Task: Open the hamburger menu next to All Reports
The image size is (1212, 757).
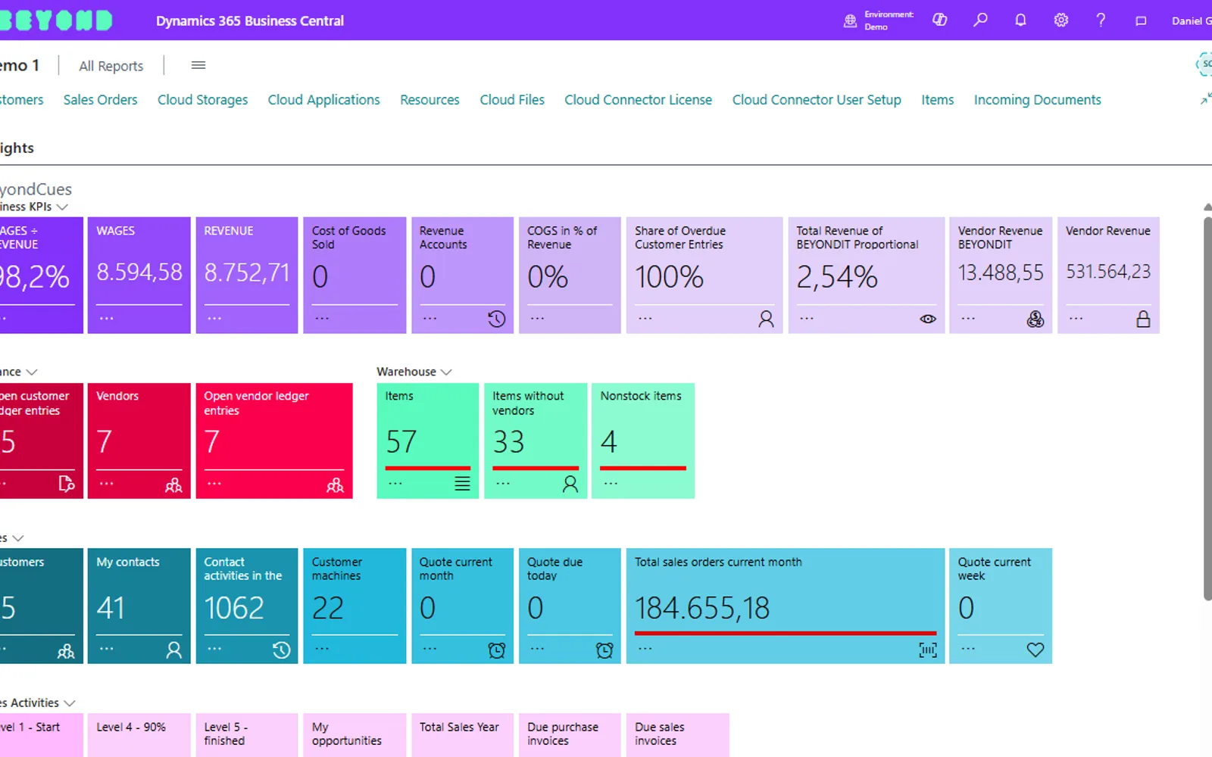Action: [198, 65]
